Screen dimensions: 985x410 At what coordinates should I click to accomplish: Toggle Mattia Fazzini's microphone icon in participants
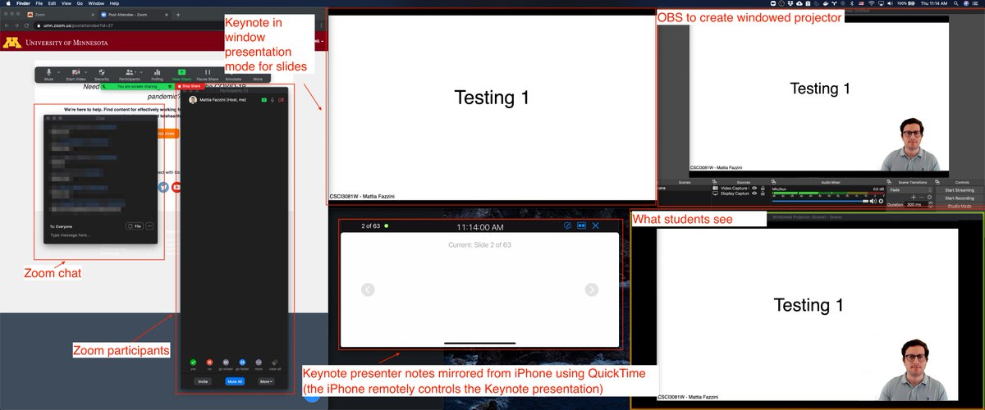pos(273,100)
